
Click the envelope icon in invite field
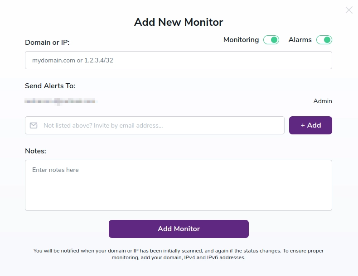(x=34, y=125)
